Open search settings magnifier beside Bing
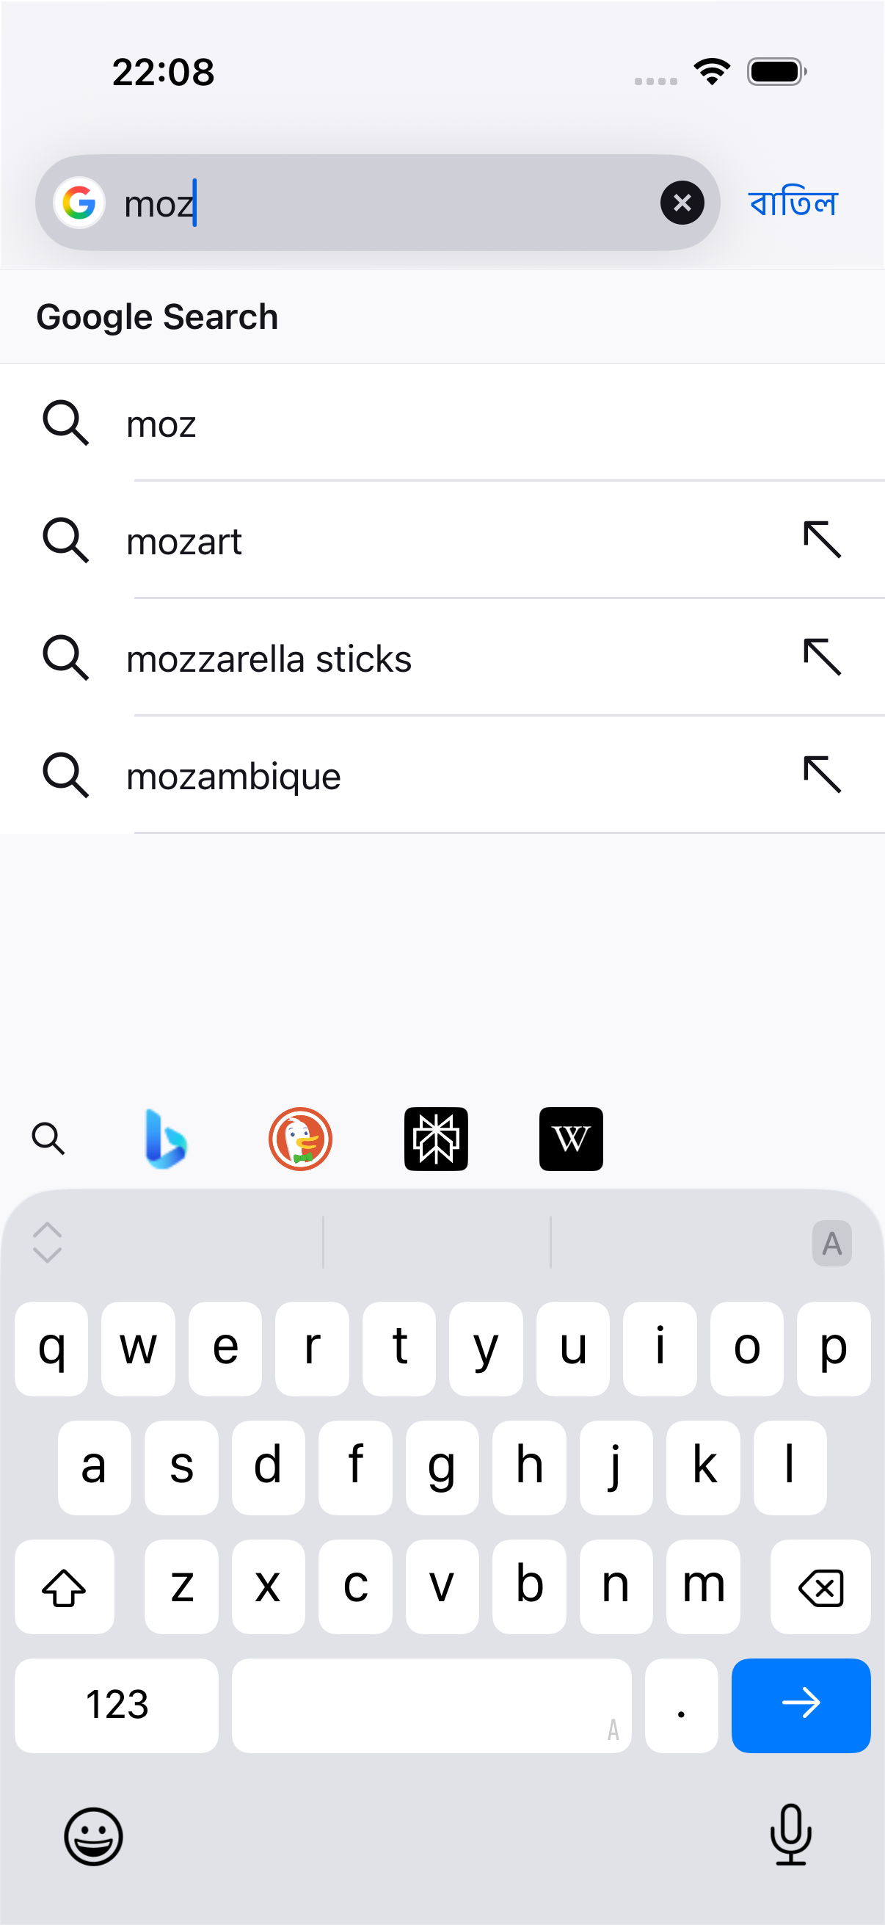 [x=48, y=1139]
